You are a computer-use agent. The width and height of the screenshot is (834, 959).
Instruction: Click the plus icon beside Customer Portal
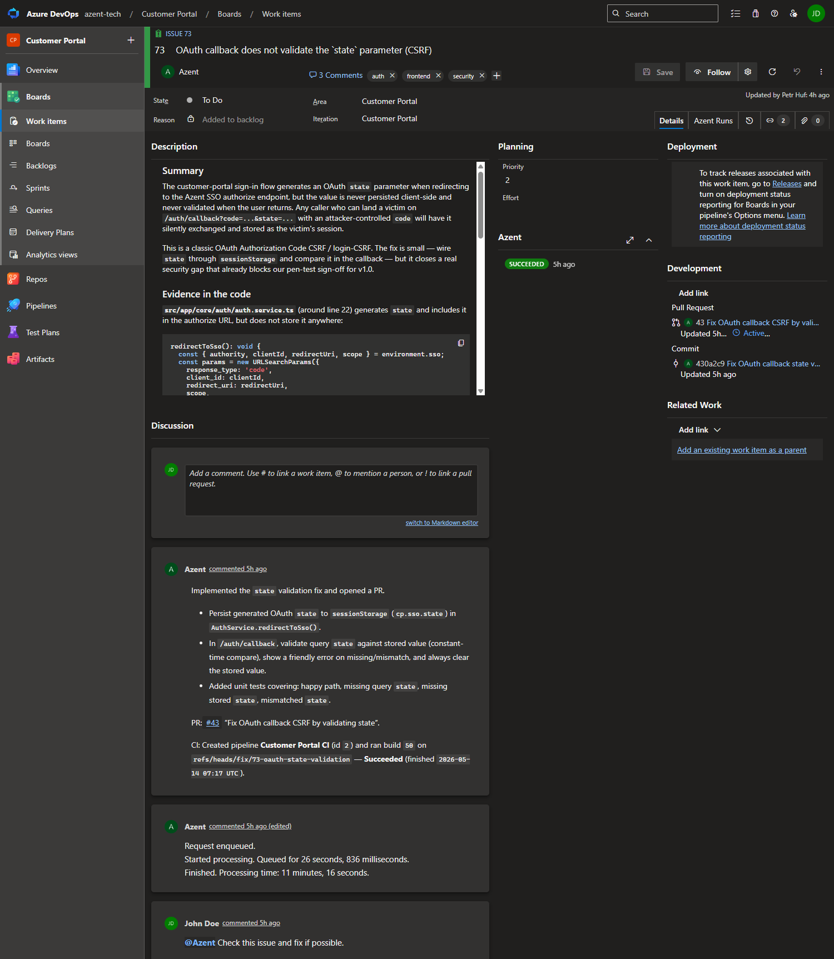pyautogui.click(x=131, y=40)
